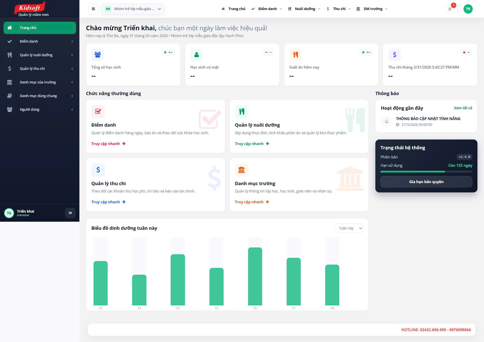The height and width of the screenshot is (342, 484).
Task: Click the T6 bar in nutrition chart
Action: (x=255, y=276)
